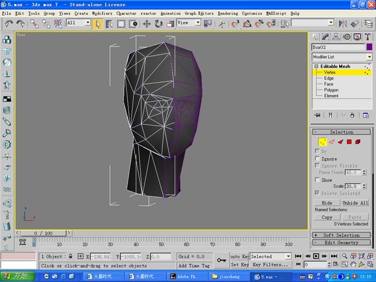This screenshot has height=282, width=376.
Task: Collapse the Selection rollout
Action: [342, 132]
